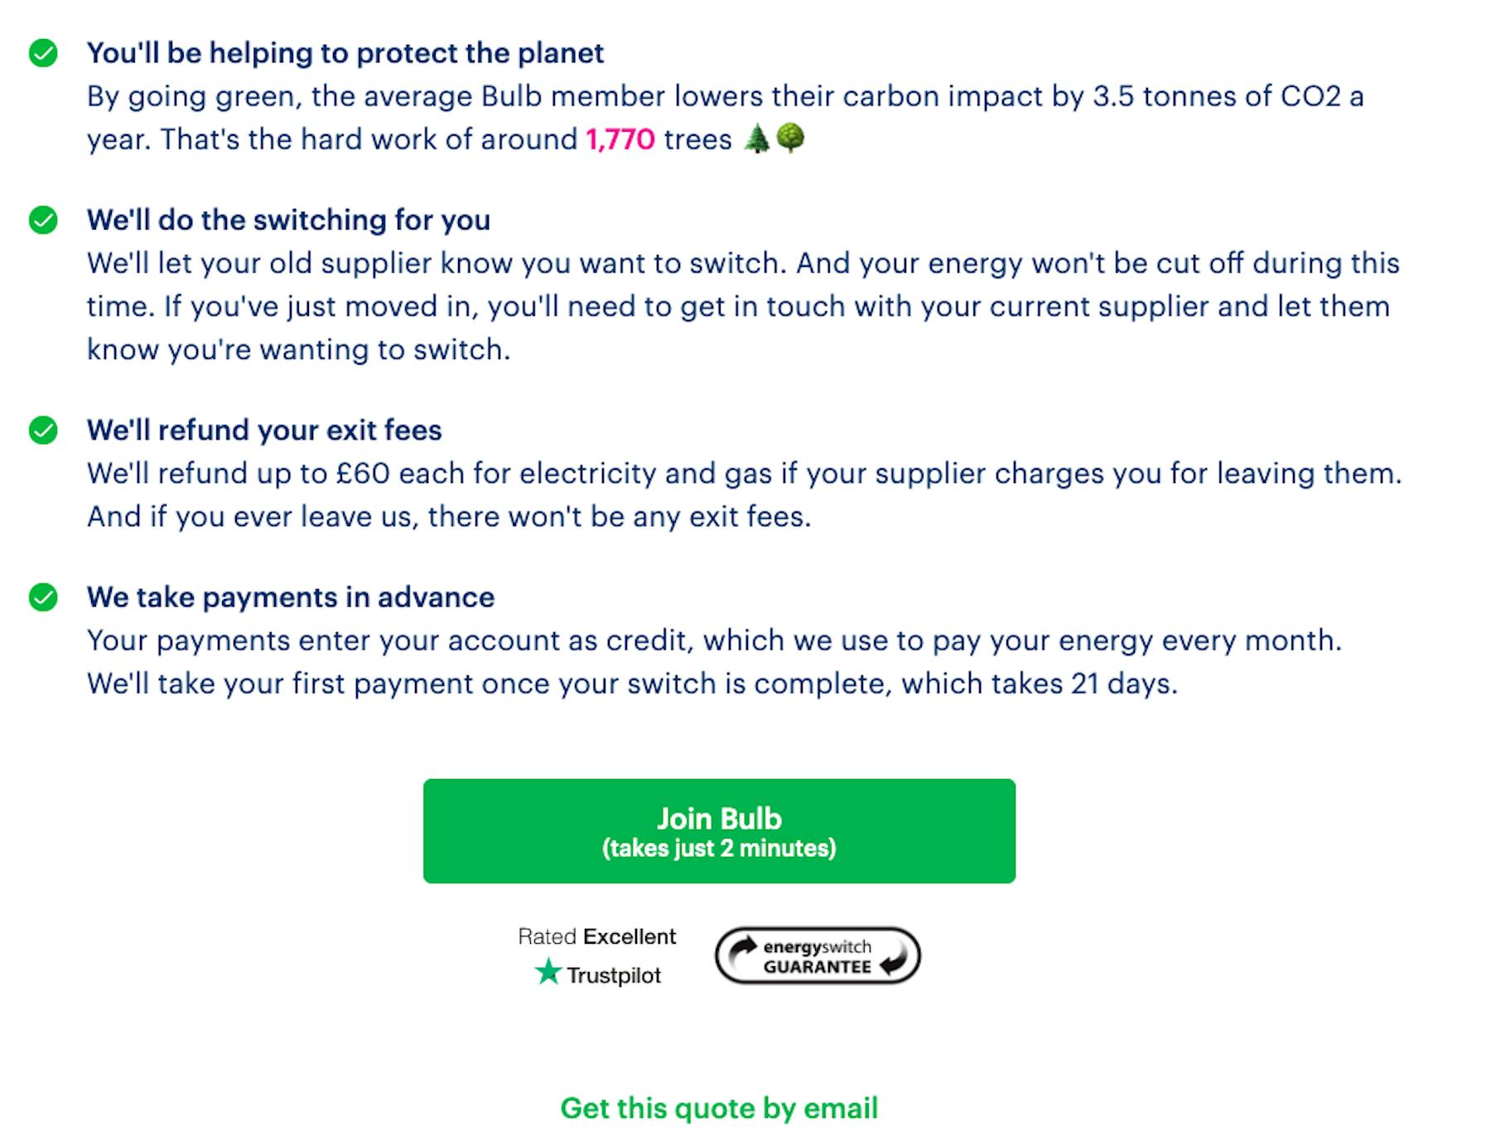This screenshot has height=1127, width=1491.
Task: Click green checkmark beside refund exit fees
Action: [x=43, y=430]
